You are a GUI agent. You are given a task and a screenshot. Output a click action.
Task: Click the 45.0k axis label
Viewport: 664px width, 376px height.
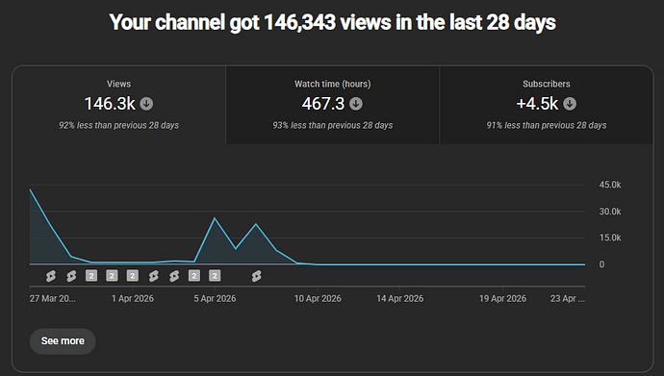tap(610, 185)
